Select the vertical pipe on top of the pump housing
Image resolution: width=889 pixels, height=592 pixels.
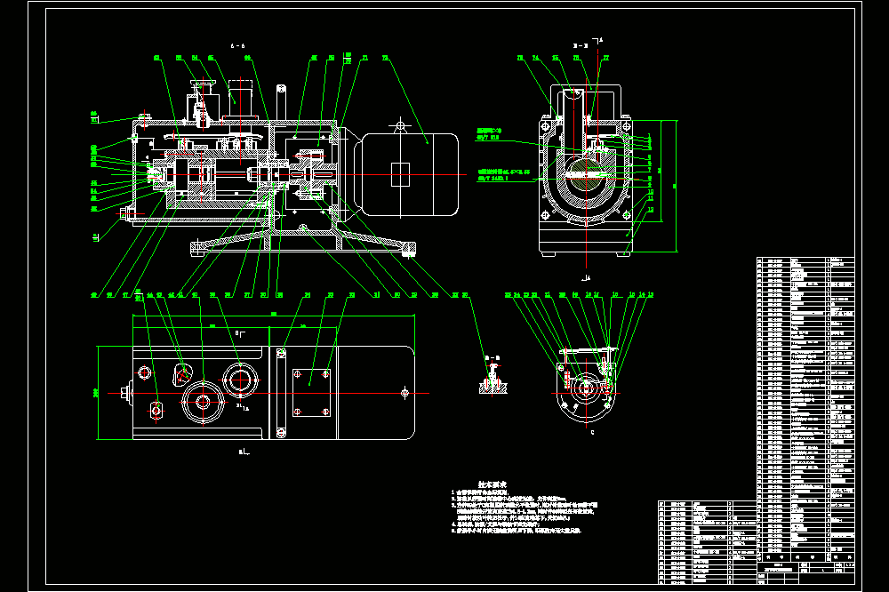click(281, 101)
